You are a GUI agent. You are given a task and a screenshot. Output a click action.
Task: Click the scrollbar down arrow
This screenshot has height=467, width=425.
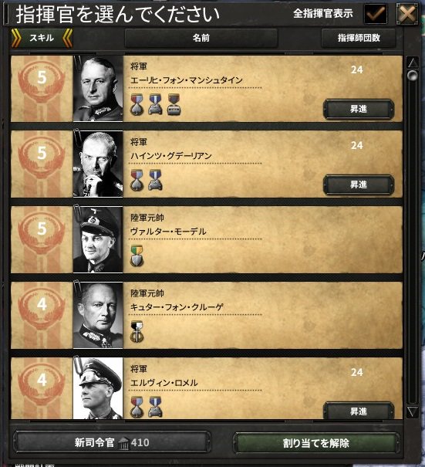[x=413, y=412]
